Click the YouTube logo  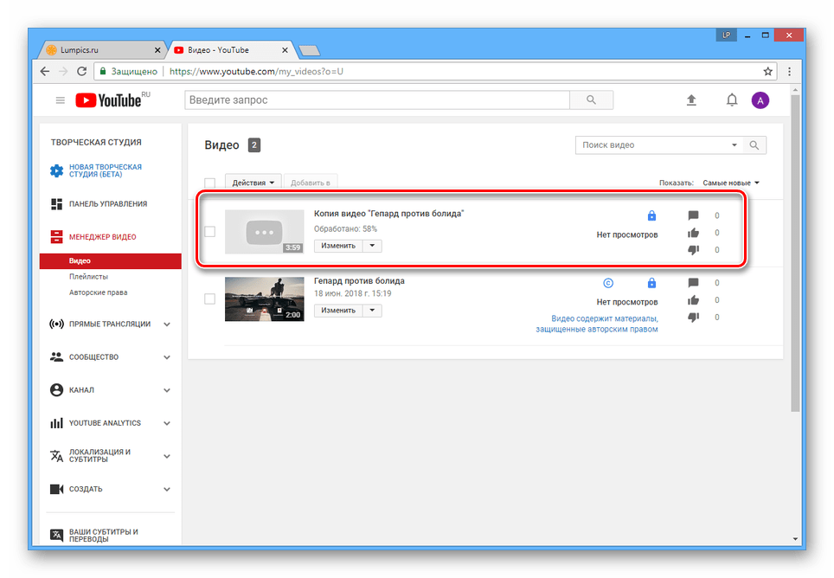pos(112,100)
